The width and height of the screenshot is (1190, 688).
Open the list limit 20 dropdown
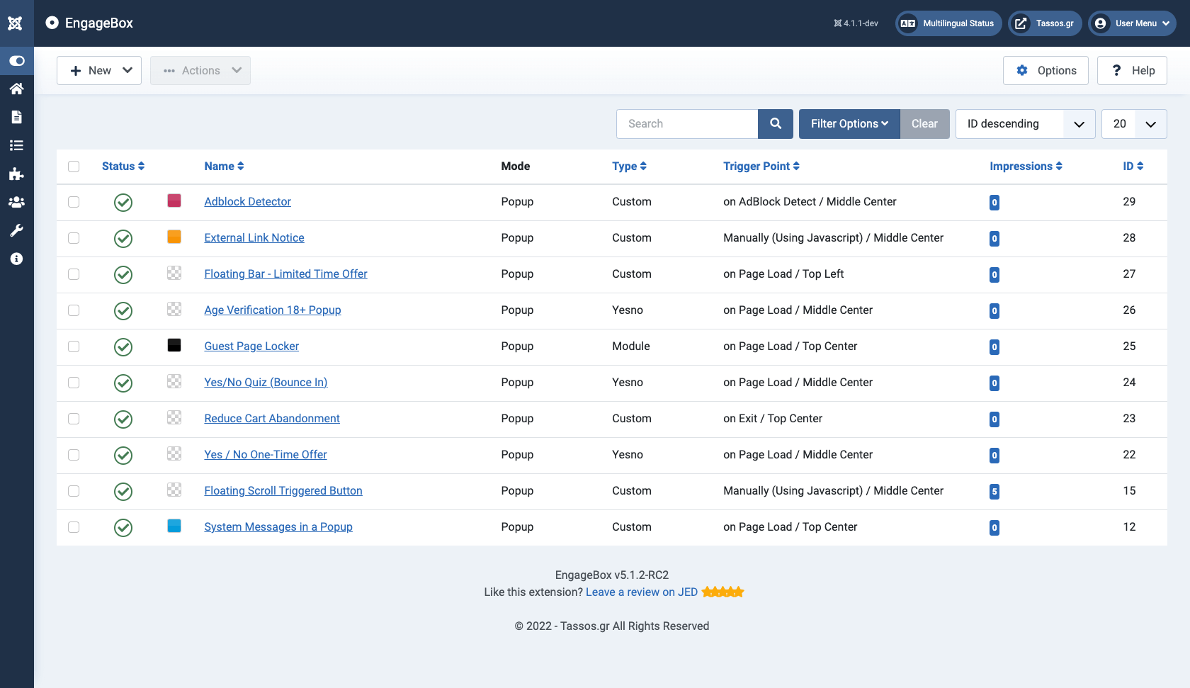coord(1134,124)
